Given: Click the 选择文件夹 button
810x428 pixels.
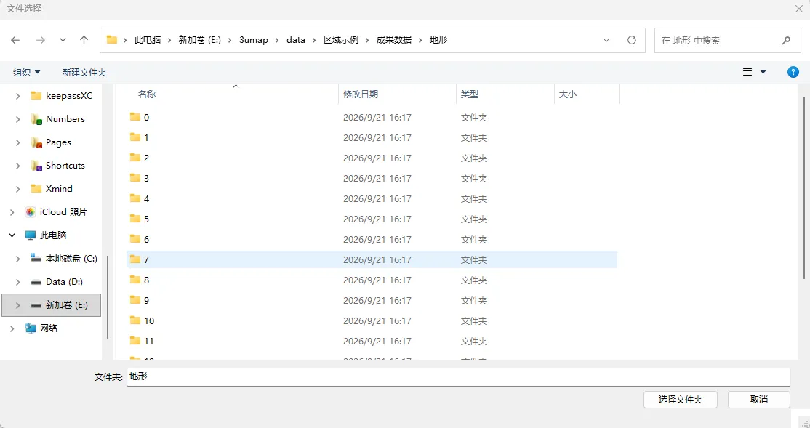Looking at the screenshot, I should pyautogui.click(x=681, y=400).
